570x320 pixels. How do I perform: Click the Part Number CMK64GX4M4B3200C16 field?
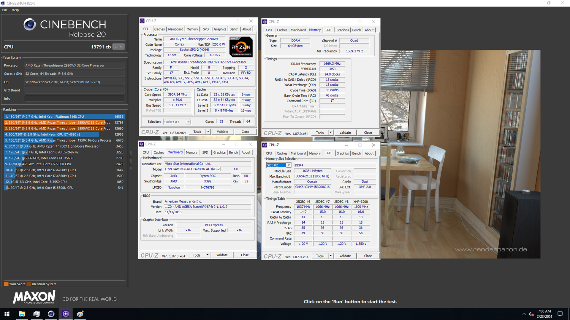[312, 187]
